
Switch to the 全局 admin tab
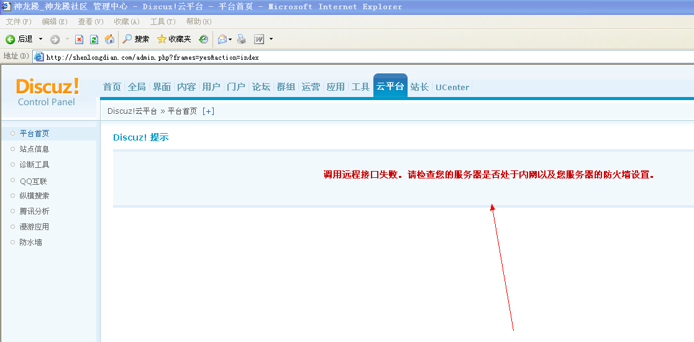137,87
